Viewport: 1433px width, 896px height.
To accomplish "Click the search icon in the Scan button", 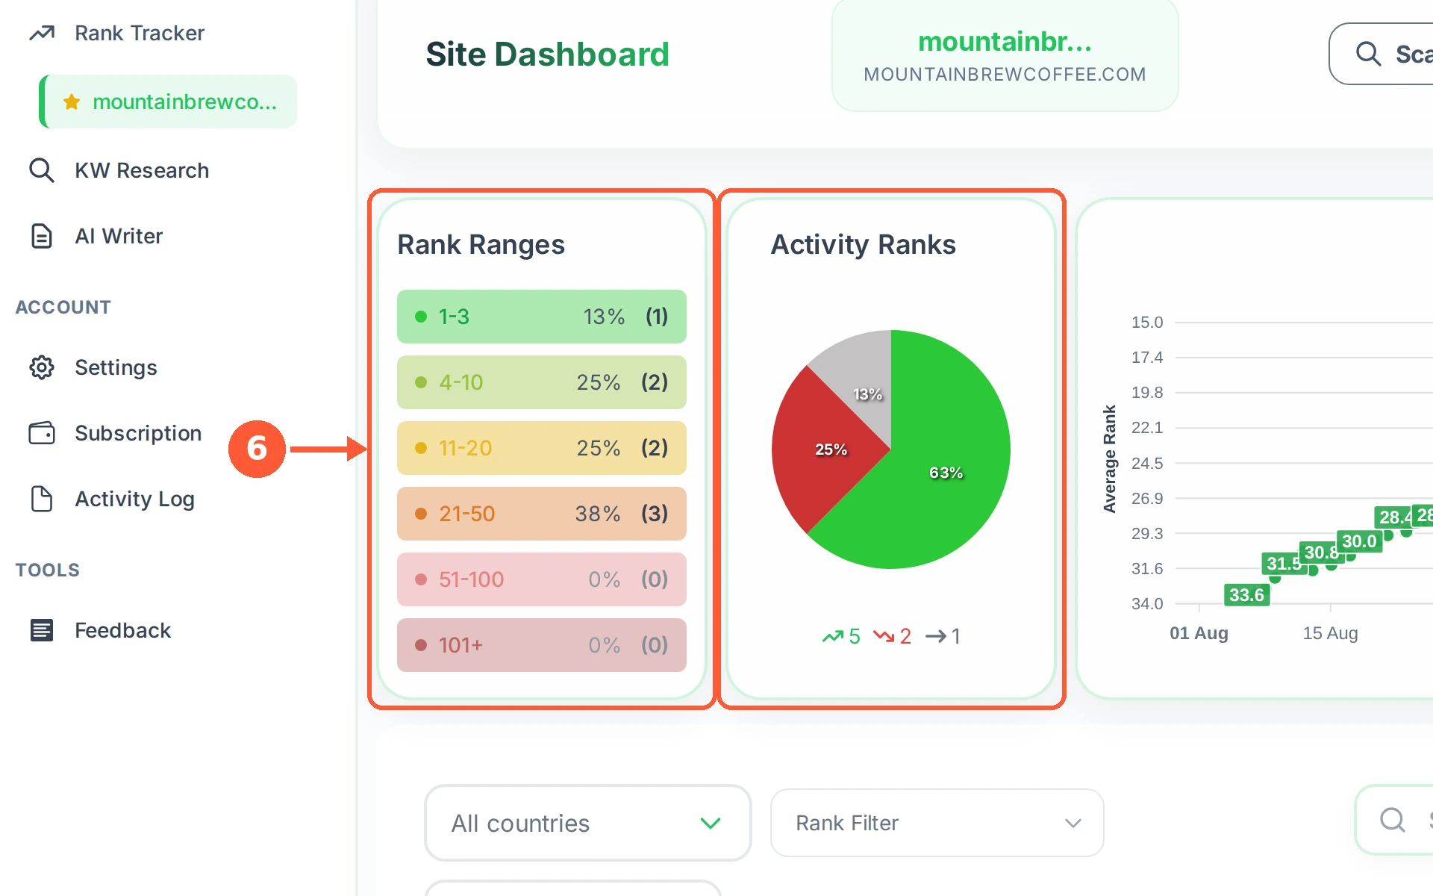I will click(x=1368, y=54).
